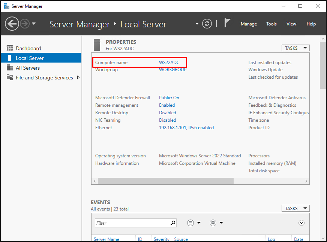Click the 'Time zone' label

point(259,120)
